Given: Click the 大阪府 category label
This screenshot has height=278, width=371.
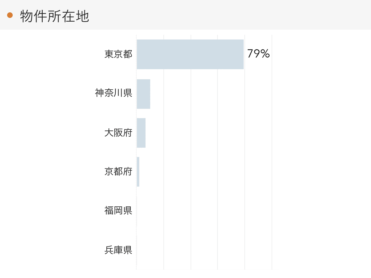Looking at the screenshot, I should tap(118, 133).
